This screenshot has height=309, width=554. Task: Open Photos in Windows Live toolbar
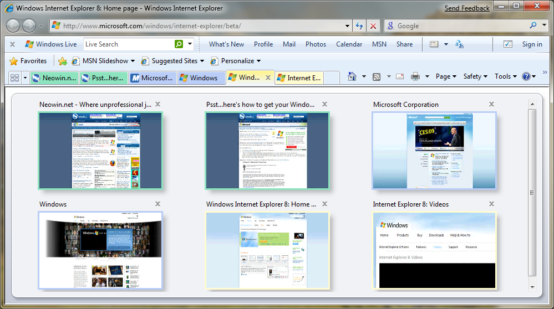pos(316,44)
